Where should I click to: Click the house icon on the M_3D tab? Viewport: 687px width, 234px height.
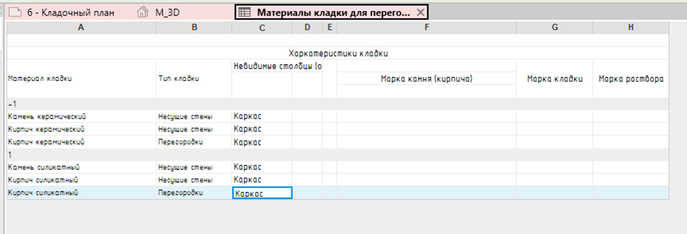pyautogui.click(x=142, y=13)
